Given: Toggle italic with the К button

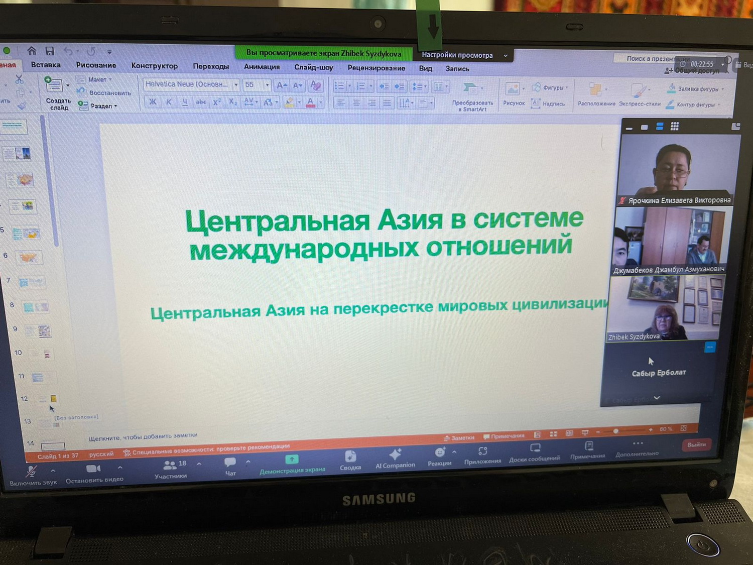Looking at the screenshot, I should click(x=169, y=102).
